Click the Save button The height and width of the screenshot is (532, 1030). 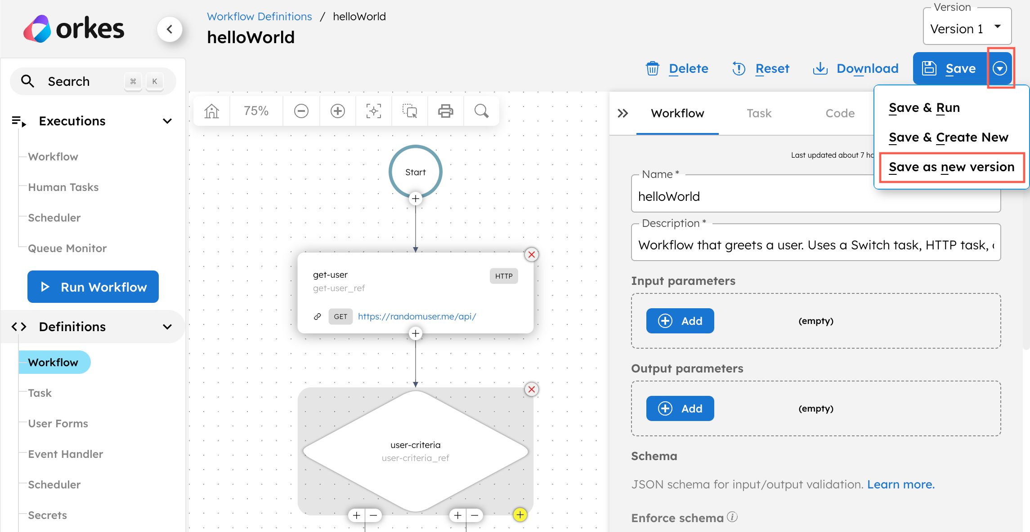(x=950, y=68)
